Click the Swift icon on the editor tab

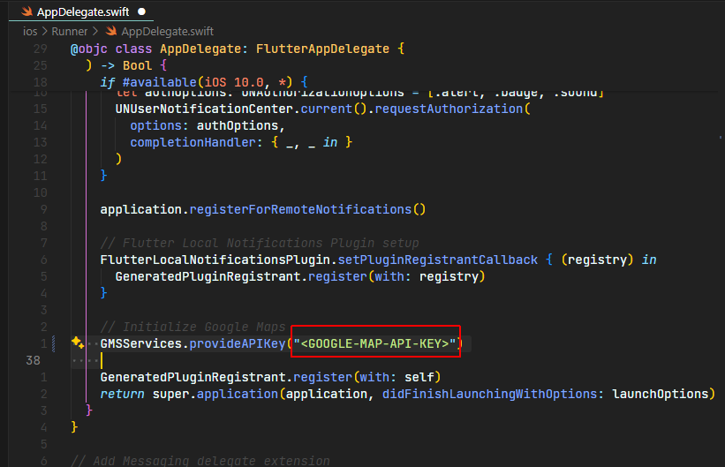click(26, 11)
